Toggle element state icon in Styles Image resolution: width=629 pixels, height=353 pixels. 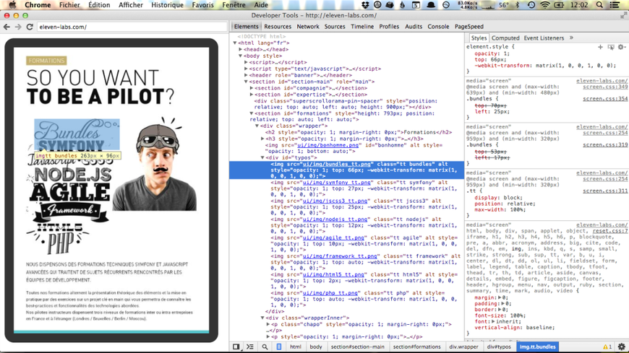pyautogui.click(x=610, y=47)
